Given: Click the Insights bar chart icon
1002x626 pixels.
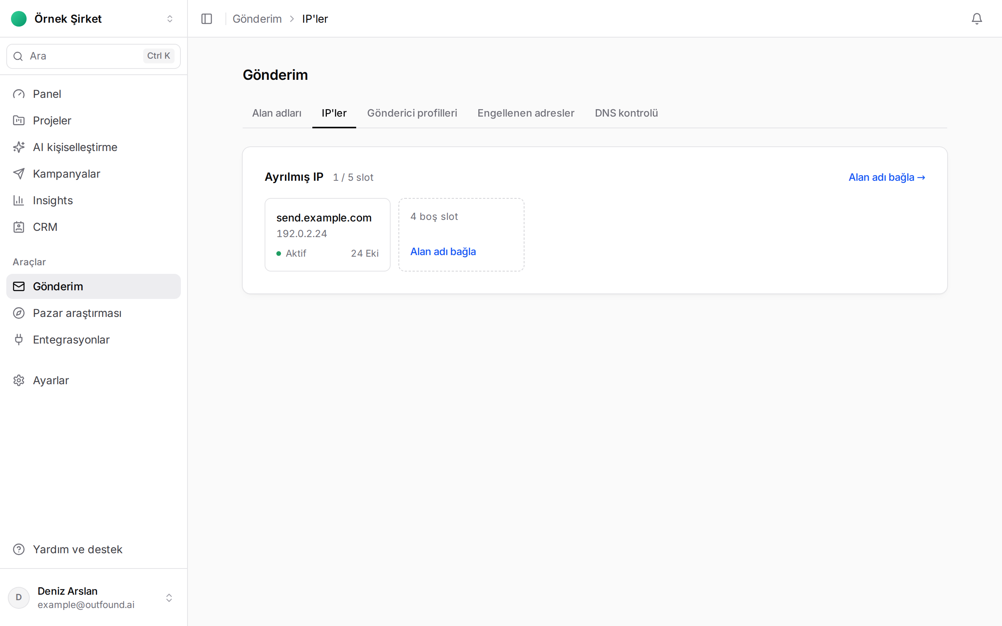Looking at the screenshot, I should (19, 200).
